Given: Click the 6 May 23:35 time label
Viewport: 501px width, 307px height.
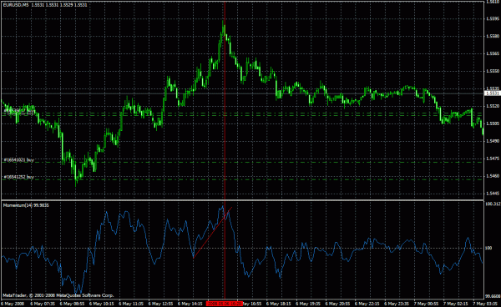Looking at the screenshot, I should pos(397,304).
